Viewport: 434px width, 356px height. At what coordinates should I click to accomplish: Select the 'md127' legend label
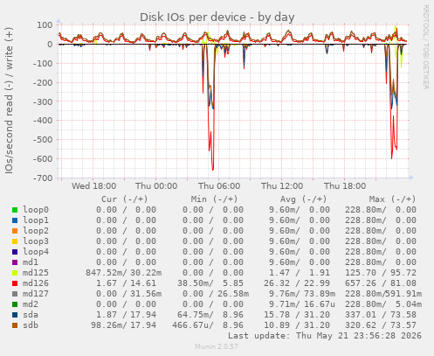[36, 294]
